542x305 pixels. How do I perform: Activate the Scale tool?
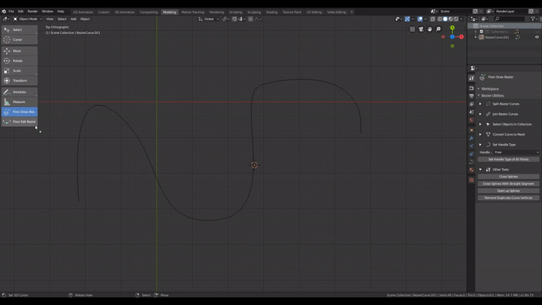coord(19,70)
